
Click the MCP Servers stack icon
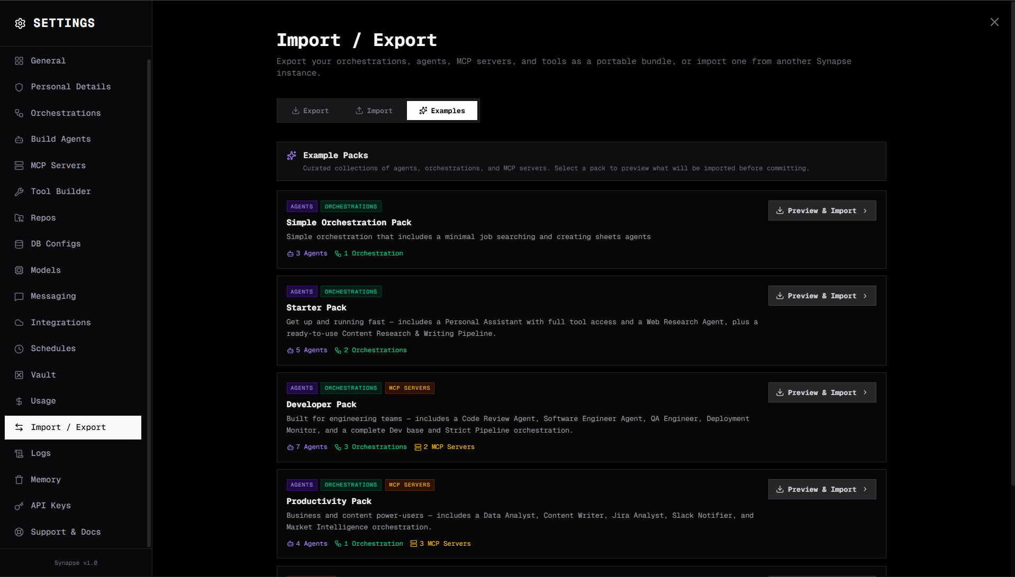coord(19,166)
